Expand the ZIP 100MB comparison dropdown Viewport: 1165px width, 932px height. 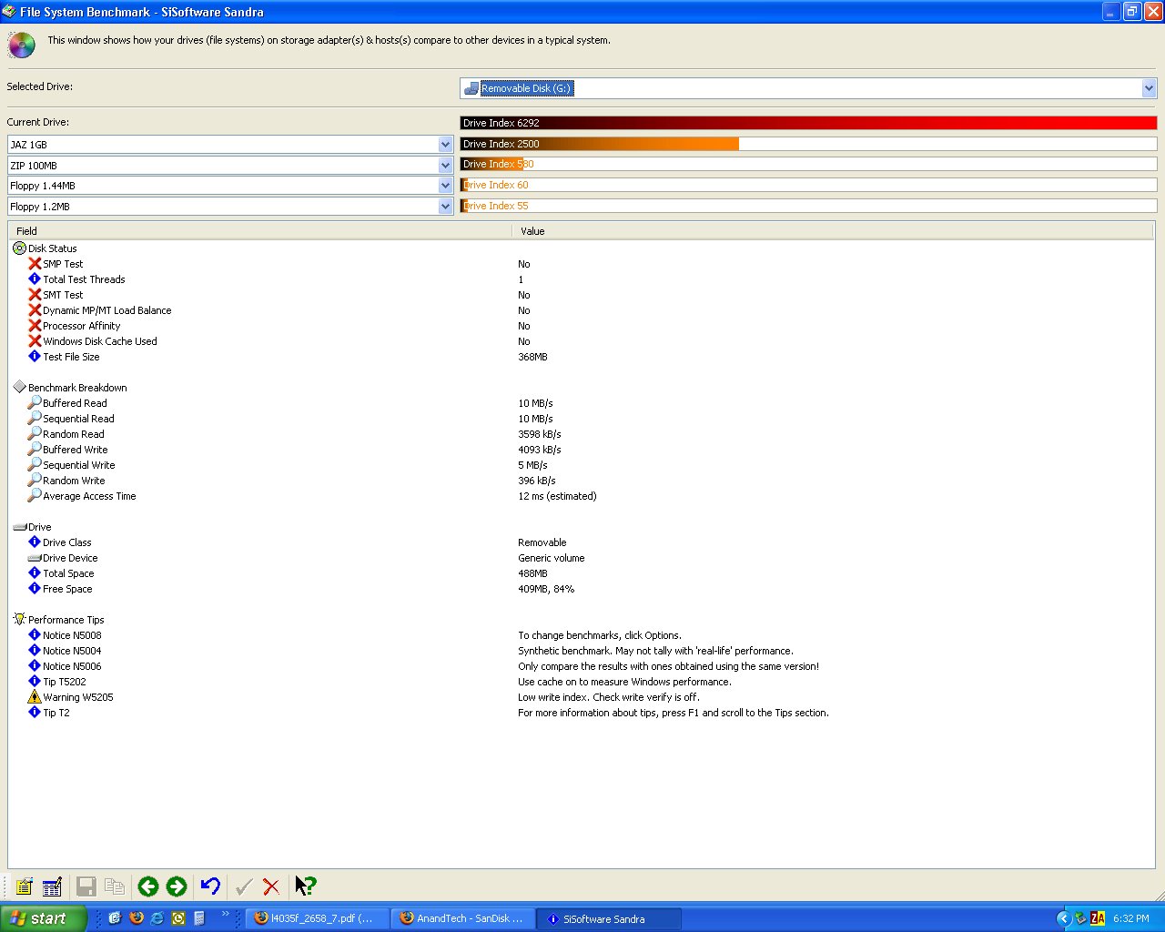point(445,166)
